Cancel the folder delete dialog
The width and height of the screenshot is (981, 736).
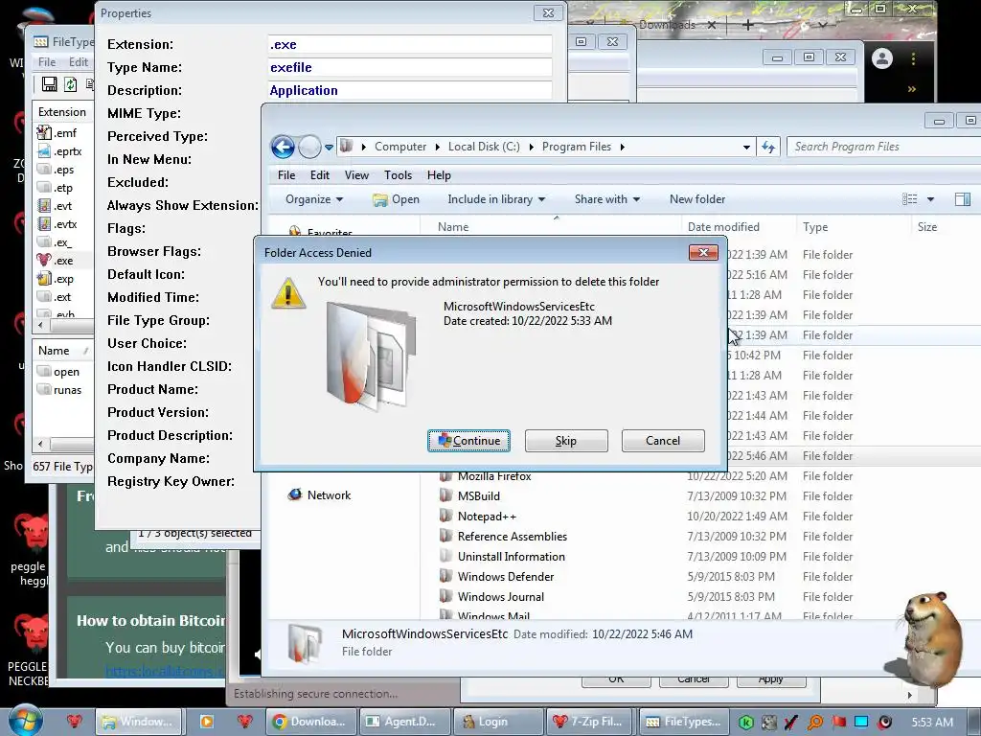tap(663, 441)
